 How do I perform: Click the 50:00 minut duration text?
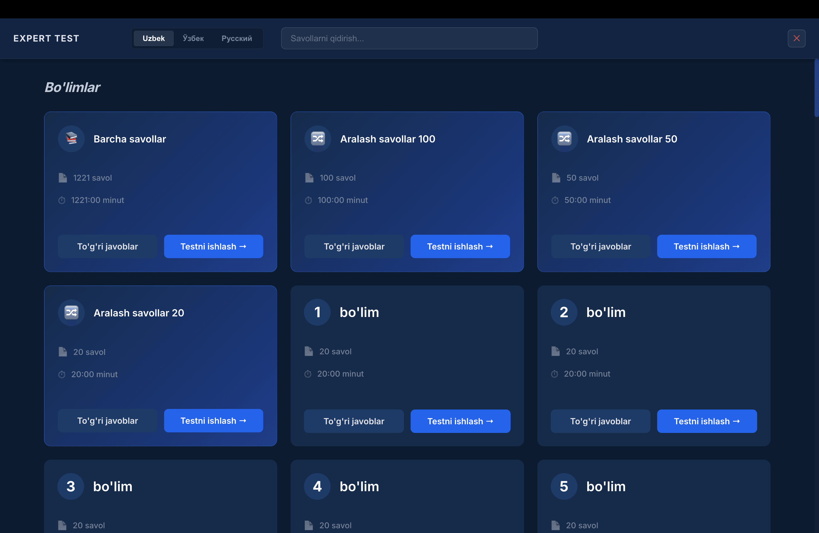coord(588,200)
